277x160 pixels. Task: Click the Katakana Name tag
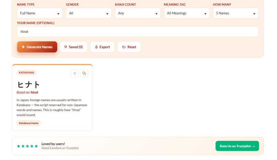pos(29,123)
